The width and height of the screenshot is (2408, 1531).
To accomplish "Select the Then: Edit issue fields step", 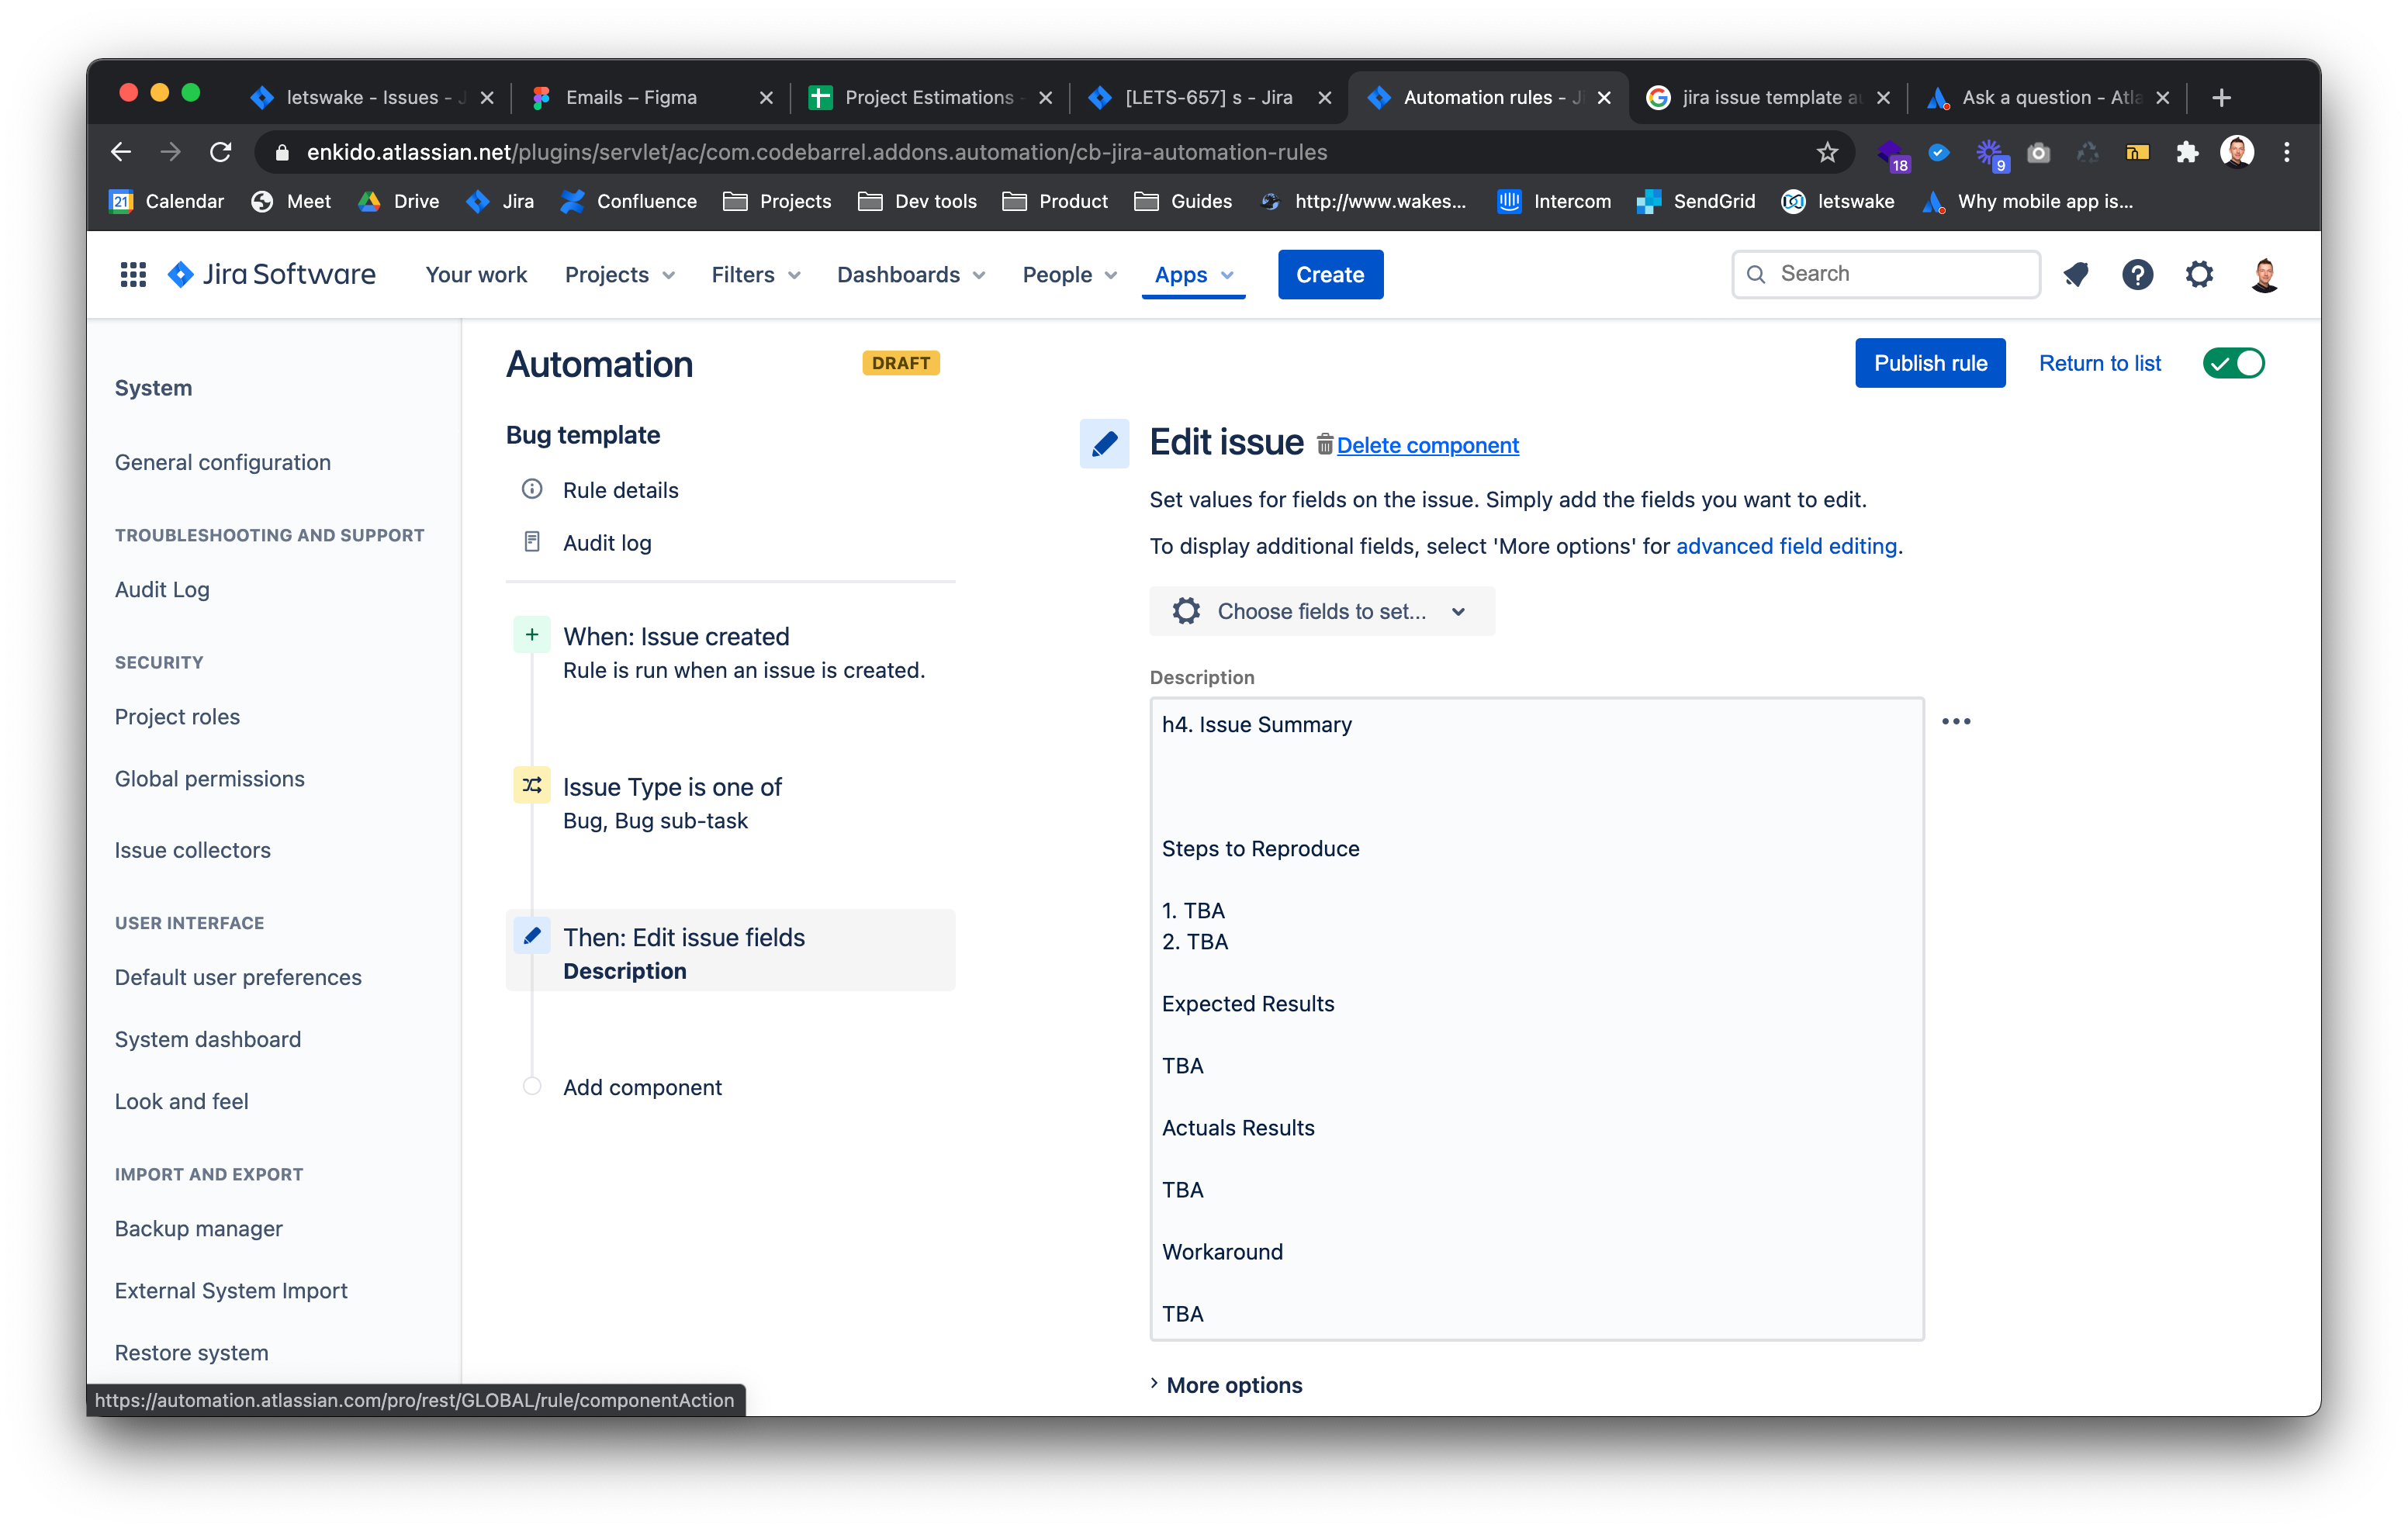I will point(731,950).
